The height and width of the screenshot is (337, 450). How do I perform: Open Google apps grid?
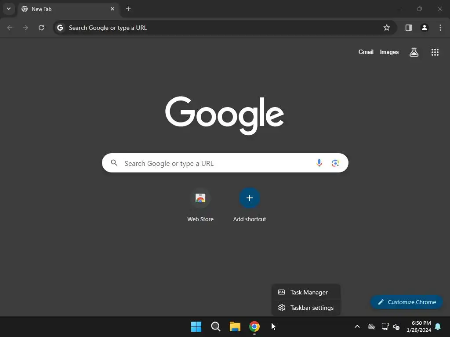[435, 52]
